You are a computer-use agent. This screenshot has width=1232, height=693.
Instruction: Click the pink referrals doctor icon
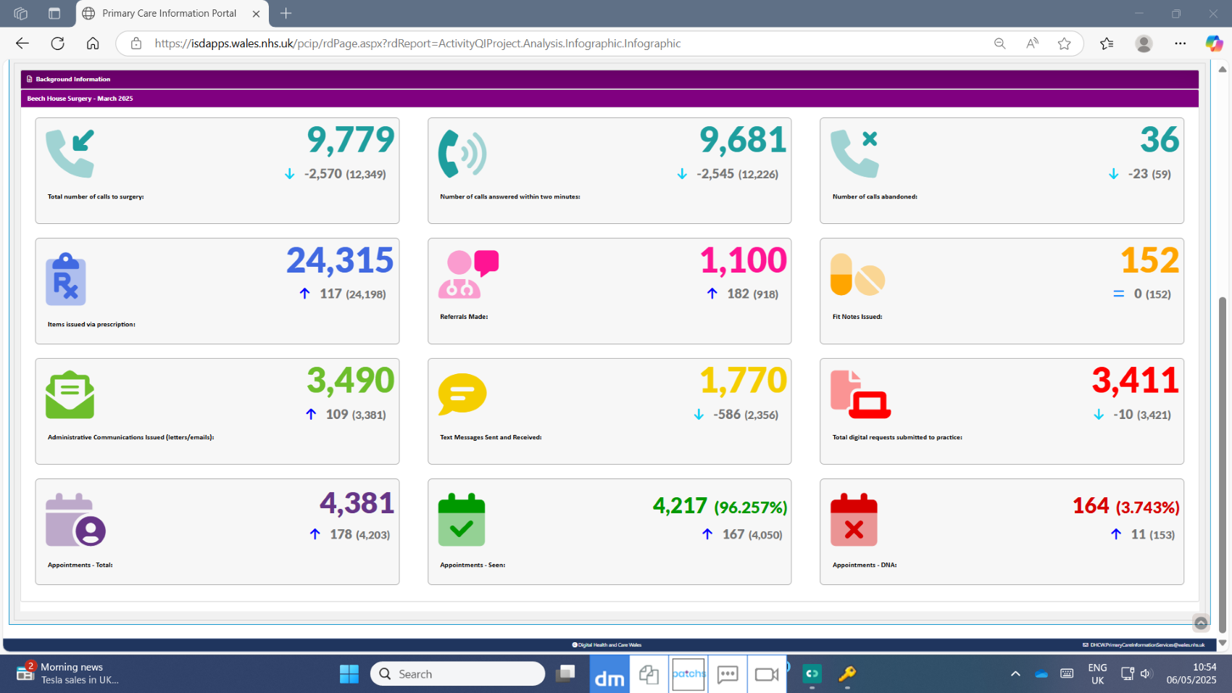pos(468,274)
